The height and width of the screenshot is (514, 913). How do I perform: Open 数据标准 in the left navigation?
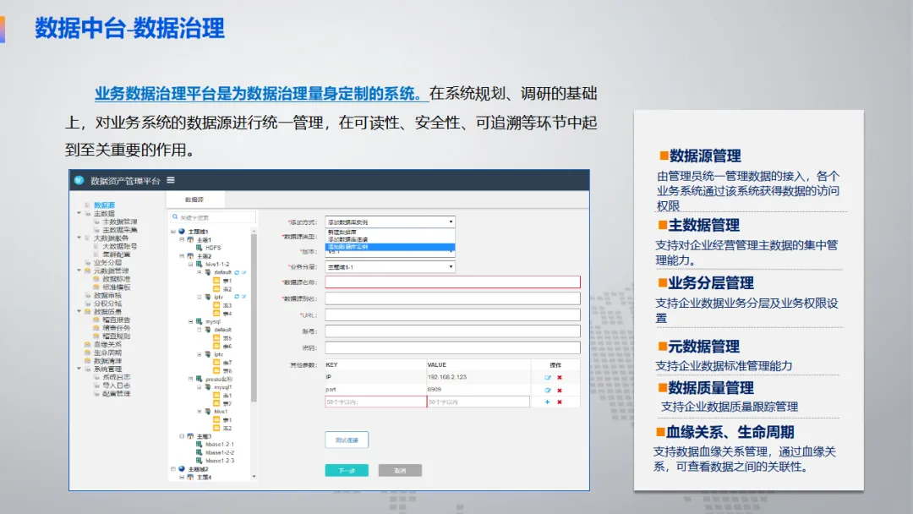(x=117, y=279)
